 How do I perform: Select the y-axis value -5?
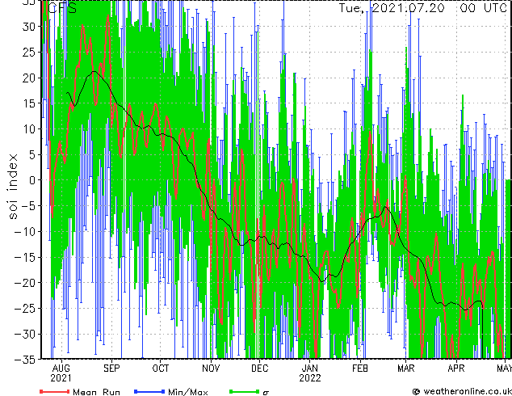tap(29, 206)
